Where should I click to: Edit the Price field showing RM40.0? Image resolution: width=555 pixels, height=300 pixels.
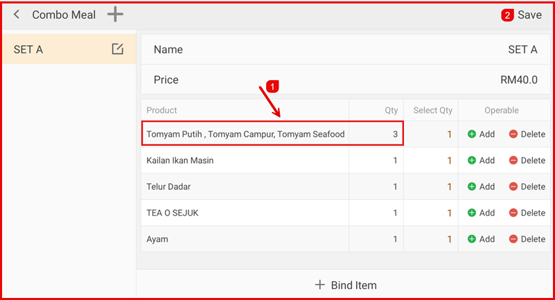(x=518, y=79)
